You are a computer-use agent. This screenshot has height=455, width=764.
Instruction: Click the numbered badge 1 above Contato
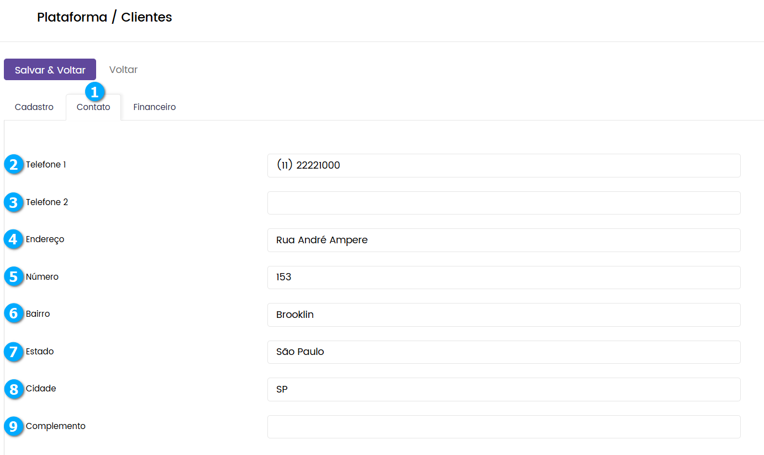94,92
